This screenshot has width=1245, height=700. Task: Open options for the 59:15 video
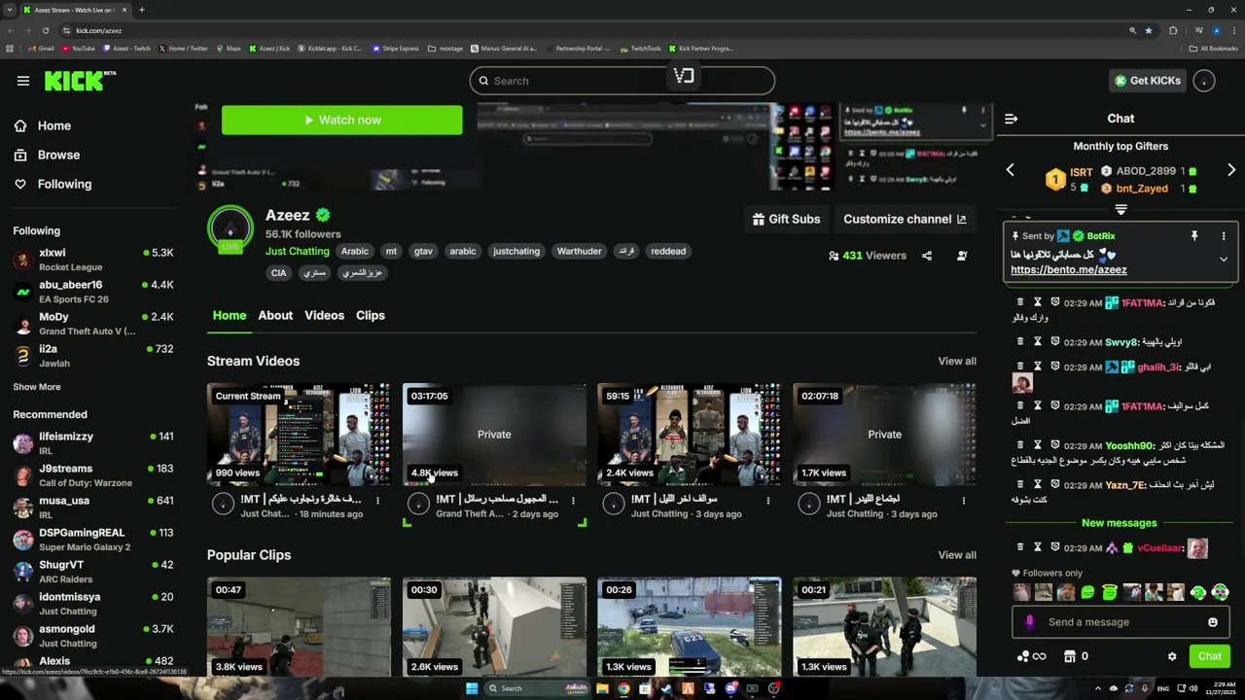click(768, 501)
